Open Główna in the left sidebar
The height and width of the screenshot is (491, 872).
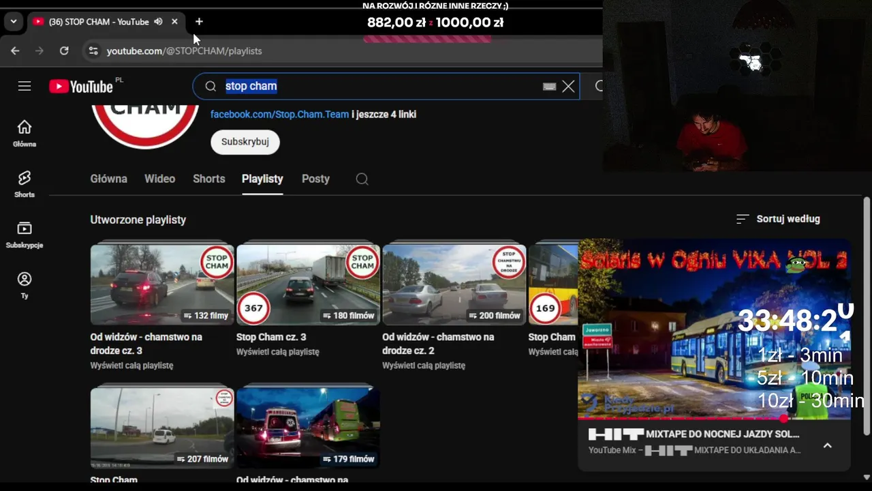point(25,134)
